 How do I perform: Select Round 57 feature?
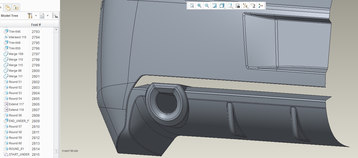click(x=15, y=126)
